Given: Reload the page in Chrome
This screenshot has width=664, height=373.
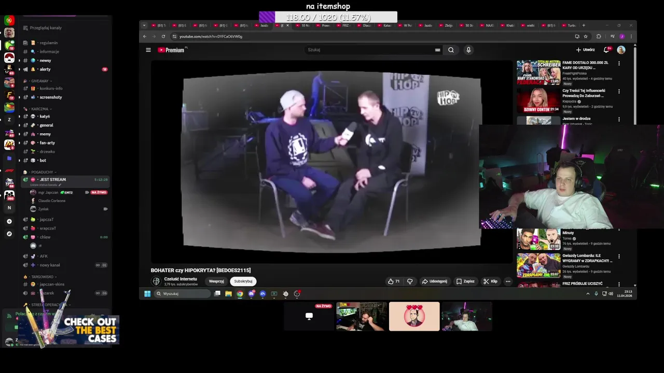Looking at the screenshot, I should pyautogui.click(x=163, y=36).
